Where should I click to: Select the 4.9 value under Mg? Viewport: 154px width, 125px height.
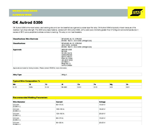point(111,87)
